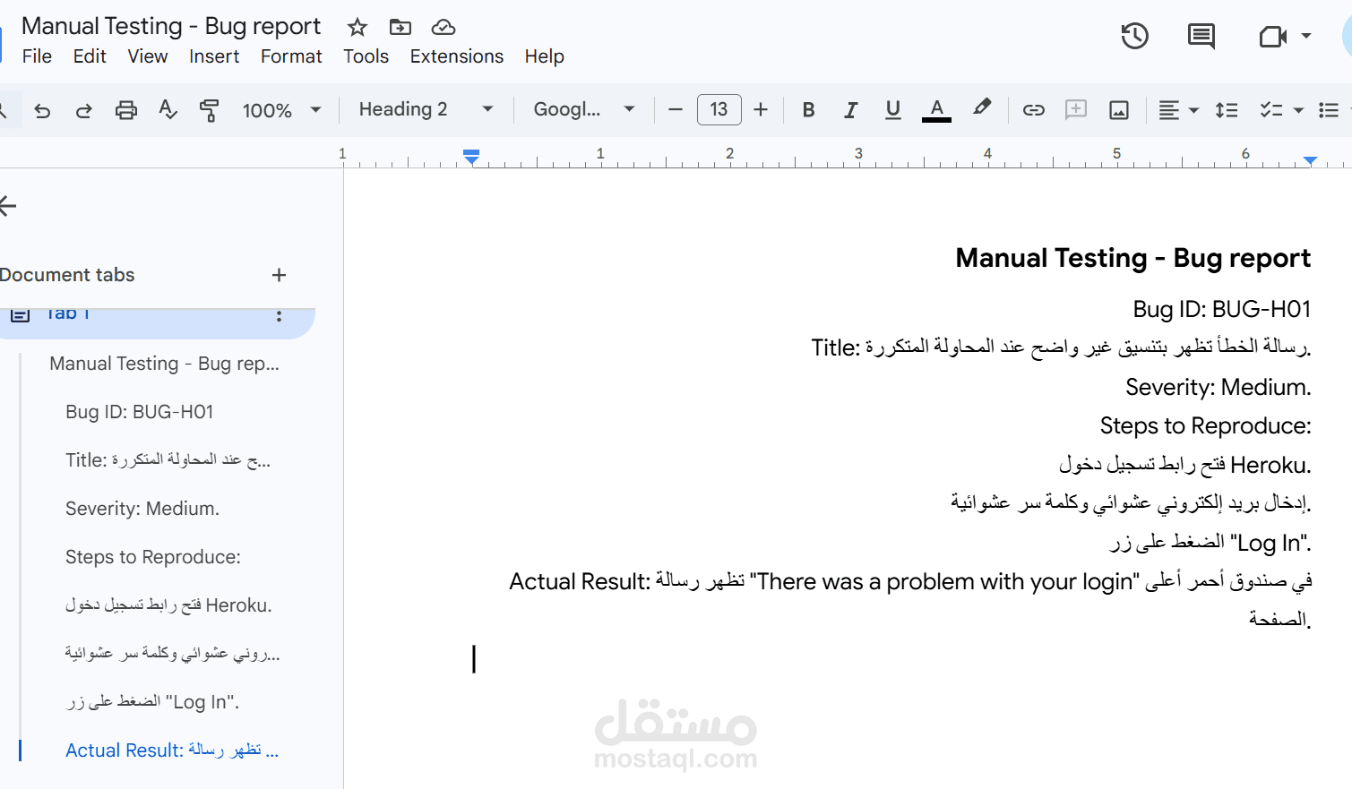Insert a link

[1033, 109]
